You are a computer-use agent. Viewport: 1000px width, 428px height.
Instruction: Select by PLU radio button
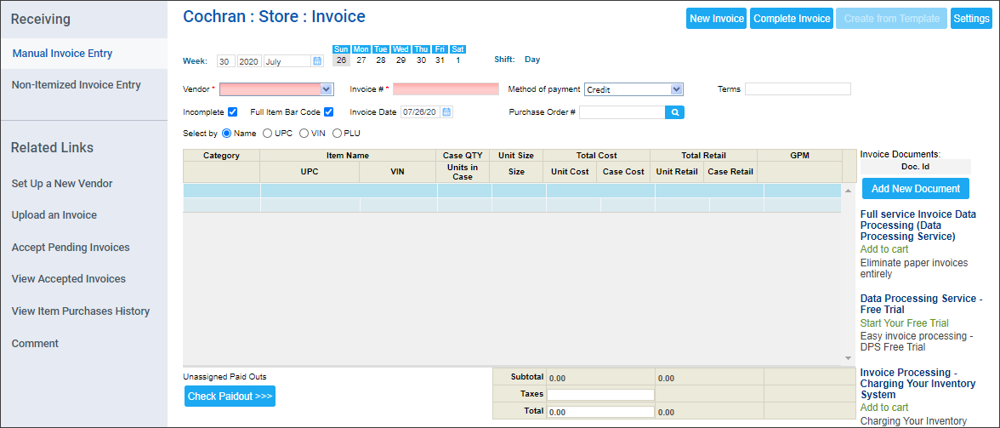(337, 134)
